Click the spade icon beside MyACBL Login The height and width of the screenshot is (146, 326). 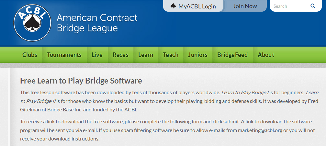(173, 6)
